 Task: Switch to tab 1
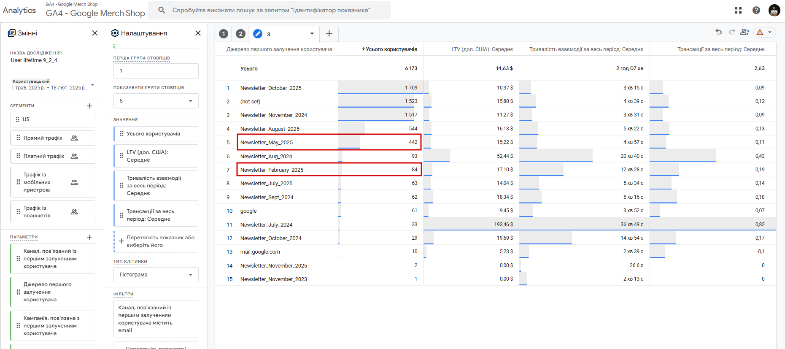[x=224, y=34]
